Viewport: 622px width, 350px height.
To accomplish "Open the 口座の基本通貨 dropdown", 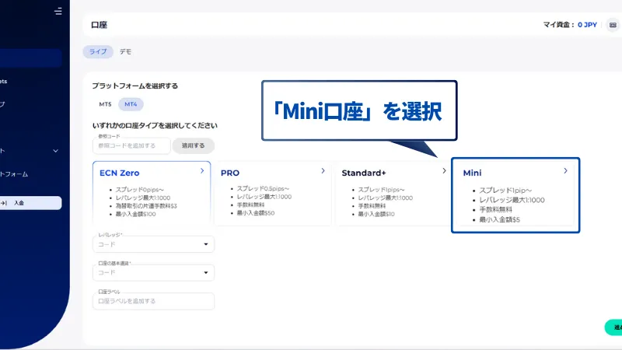I will (153, 273).
